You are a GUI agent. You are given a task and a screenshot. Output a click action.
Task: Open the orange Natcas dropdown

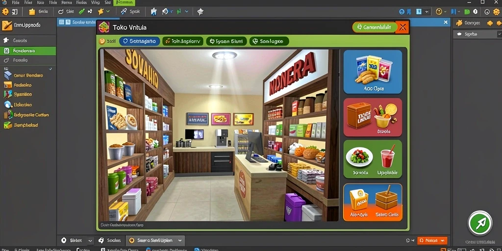coord(432,240)
